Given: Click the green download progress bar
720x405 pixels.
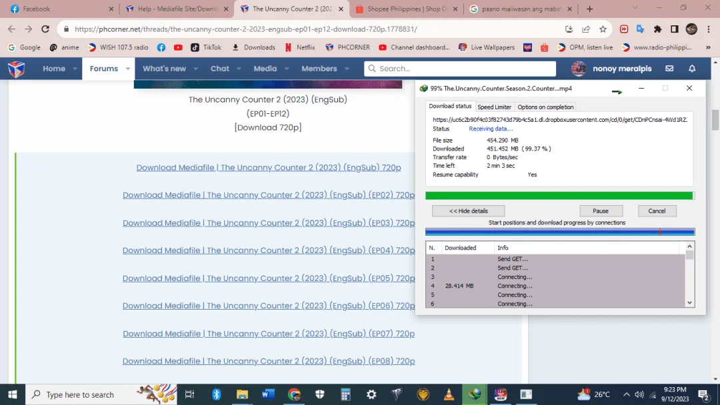Looking at the screenshot, I should click(560, 196).
